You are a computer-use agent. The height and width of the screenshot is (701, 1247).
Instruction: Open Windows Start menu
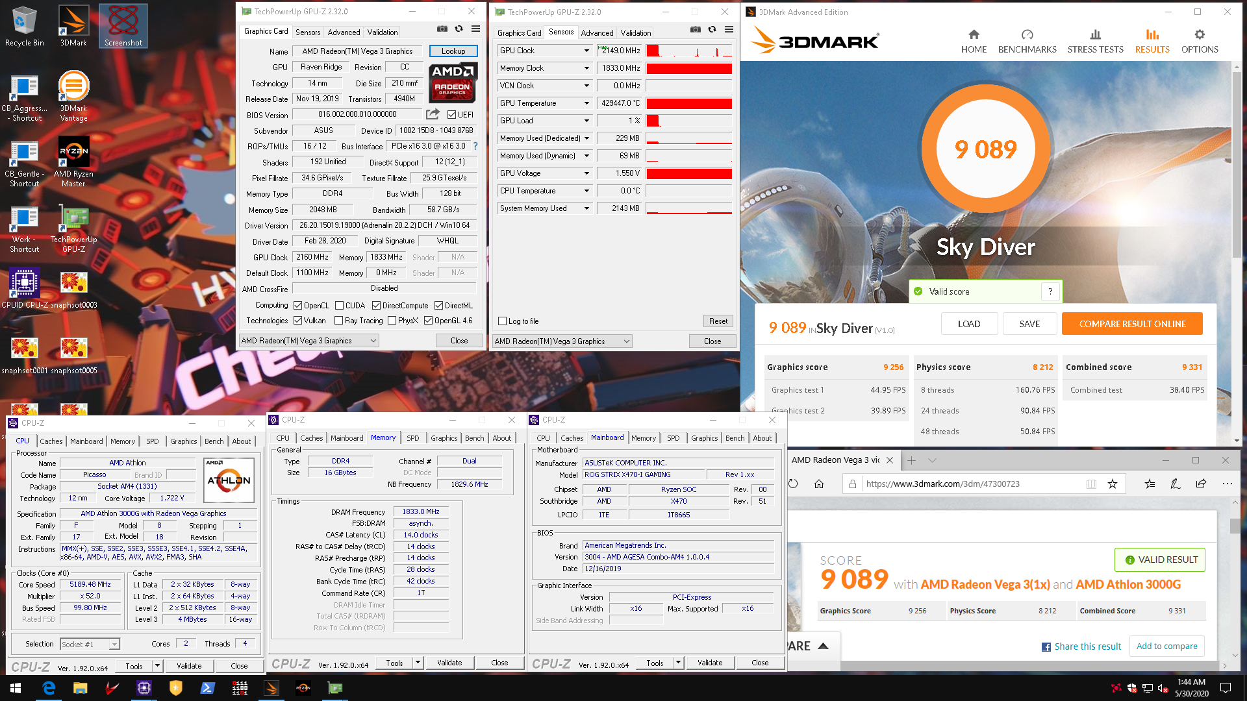pyautogui.click(x=16, y=688)
